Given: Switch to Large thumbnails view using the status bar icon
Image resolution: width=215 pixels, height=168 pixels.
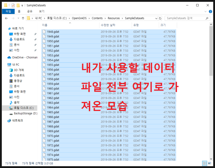Looking at the screenshot, I should pos(210,163).
